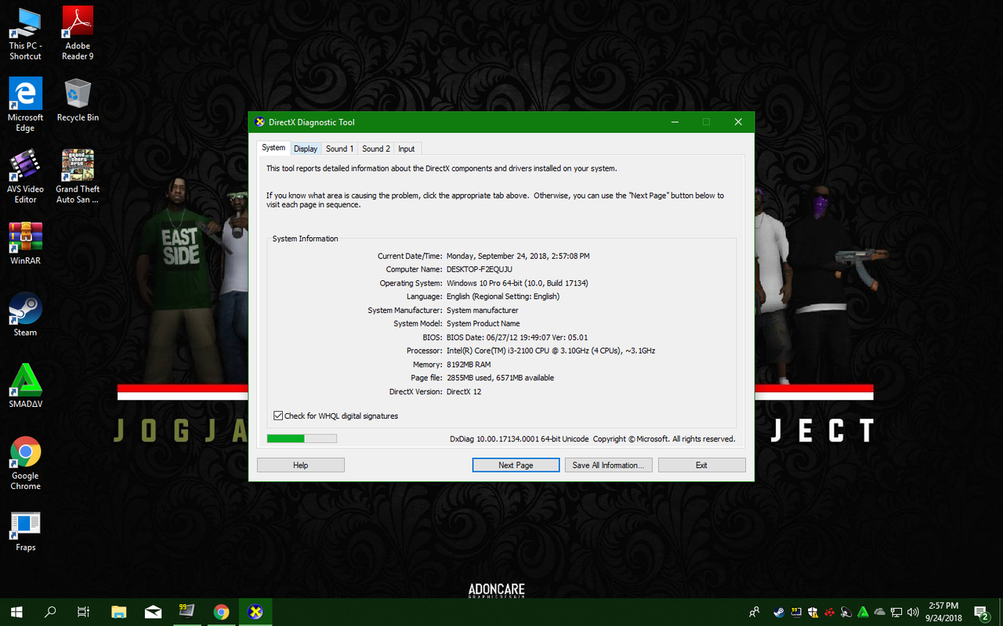Click the green loading progress bar

[302, 439]
